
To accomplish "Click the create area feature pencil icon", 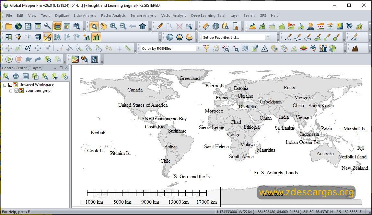I will (318, 37).
